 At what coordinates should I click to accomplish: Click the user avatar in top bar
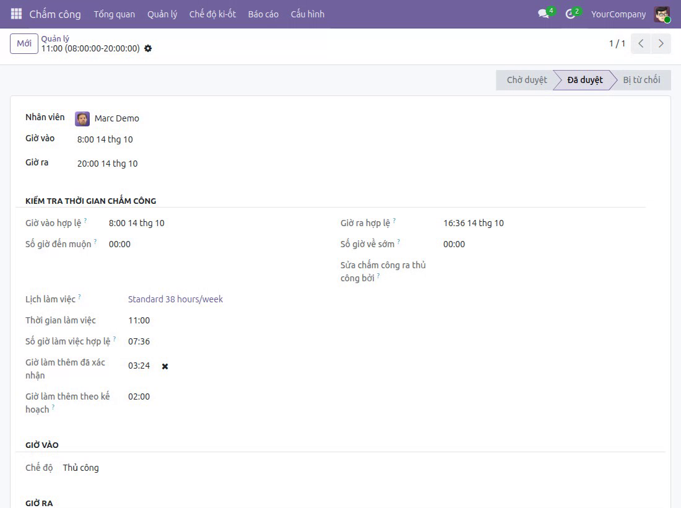coord(662,14)
